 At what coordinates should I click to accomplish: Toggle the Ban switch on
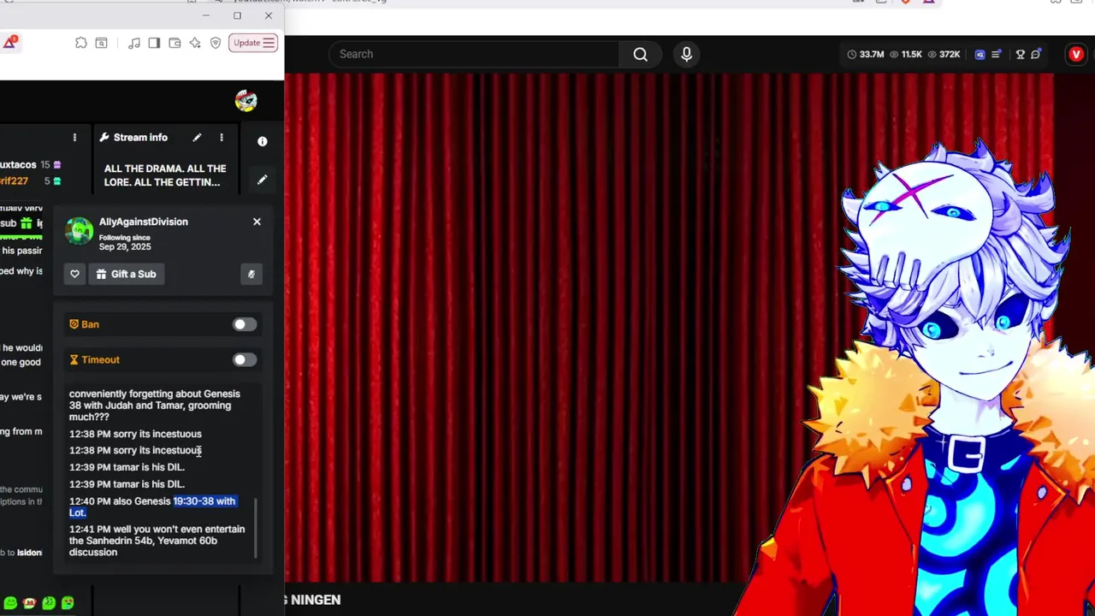pyautogui.click(x=244, y=324)
